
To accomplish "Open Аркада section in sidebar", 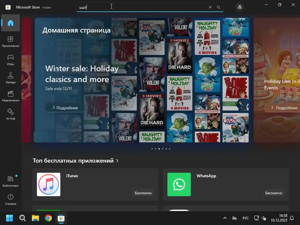I will [x=11, y=78].
